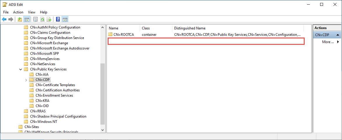Click the Up one level folder icon
The height and width of the screenshot is (140, 342).
click(20, 20)
